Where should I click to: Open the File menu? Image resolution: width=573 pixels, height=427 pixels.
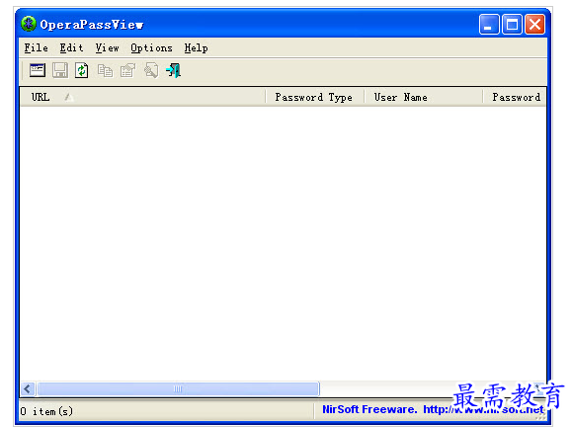(x=36, y=47)
